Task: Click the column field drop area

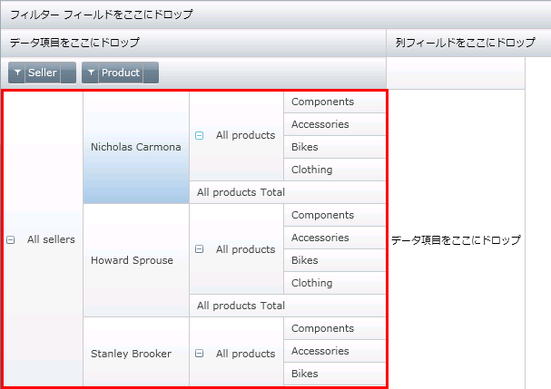Action: (467, 43)
